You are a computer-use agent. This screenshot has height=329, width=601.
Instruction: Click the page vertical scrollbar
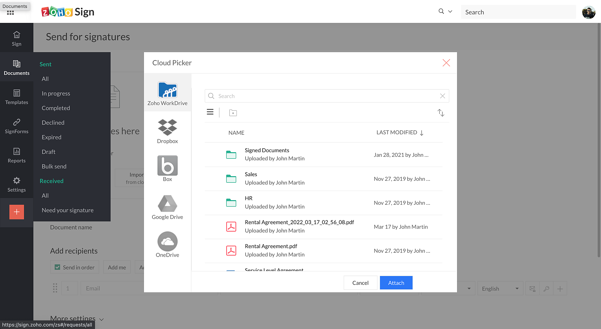point(599,140)
